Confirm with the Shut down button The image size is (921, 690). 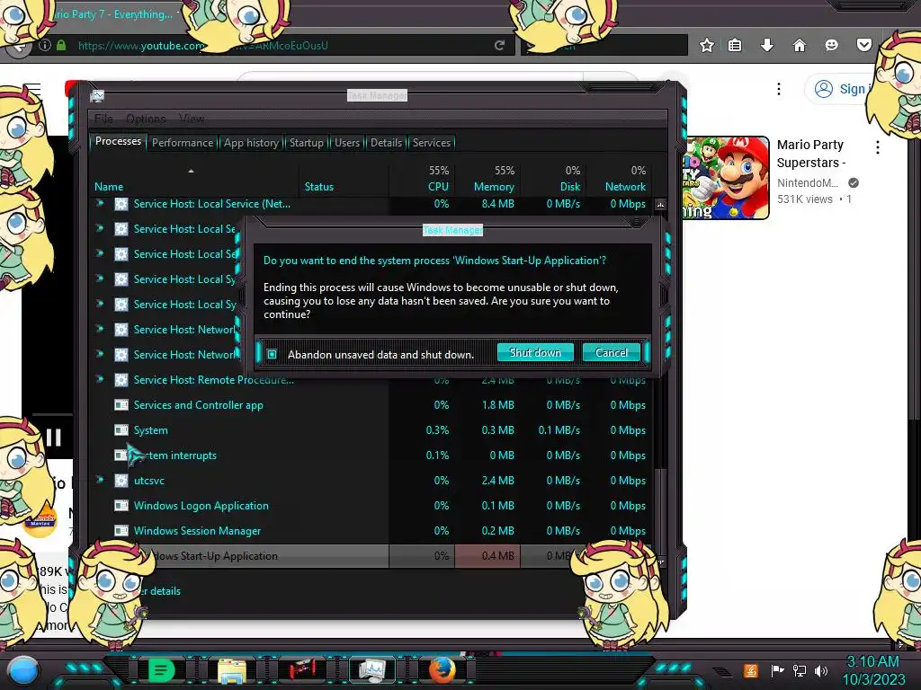tap(535, 352)
